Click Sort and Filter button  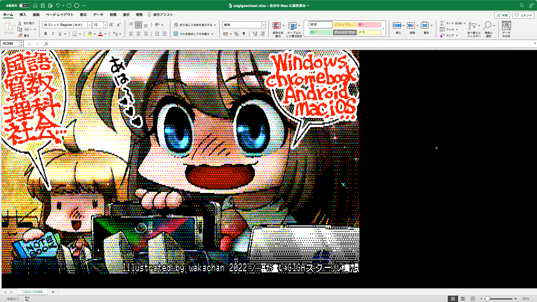474,29
